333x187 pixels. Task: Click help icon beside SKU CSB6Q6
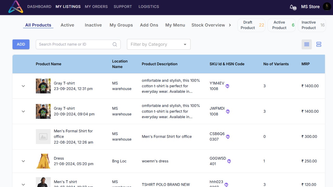click(x=228, y=137)
